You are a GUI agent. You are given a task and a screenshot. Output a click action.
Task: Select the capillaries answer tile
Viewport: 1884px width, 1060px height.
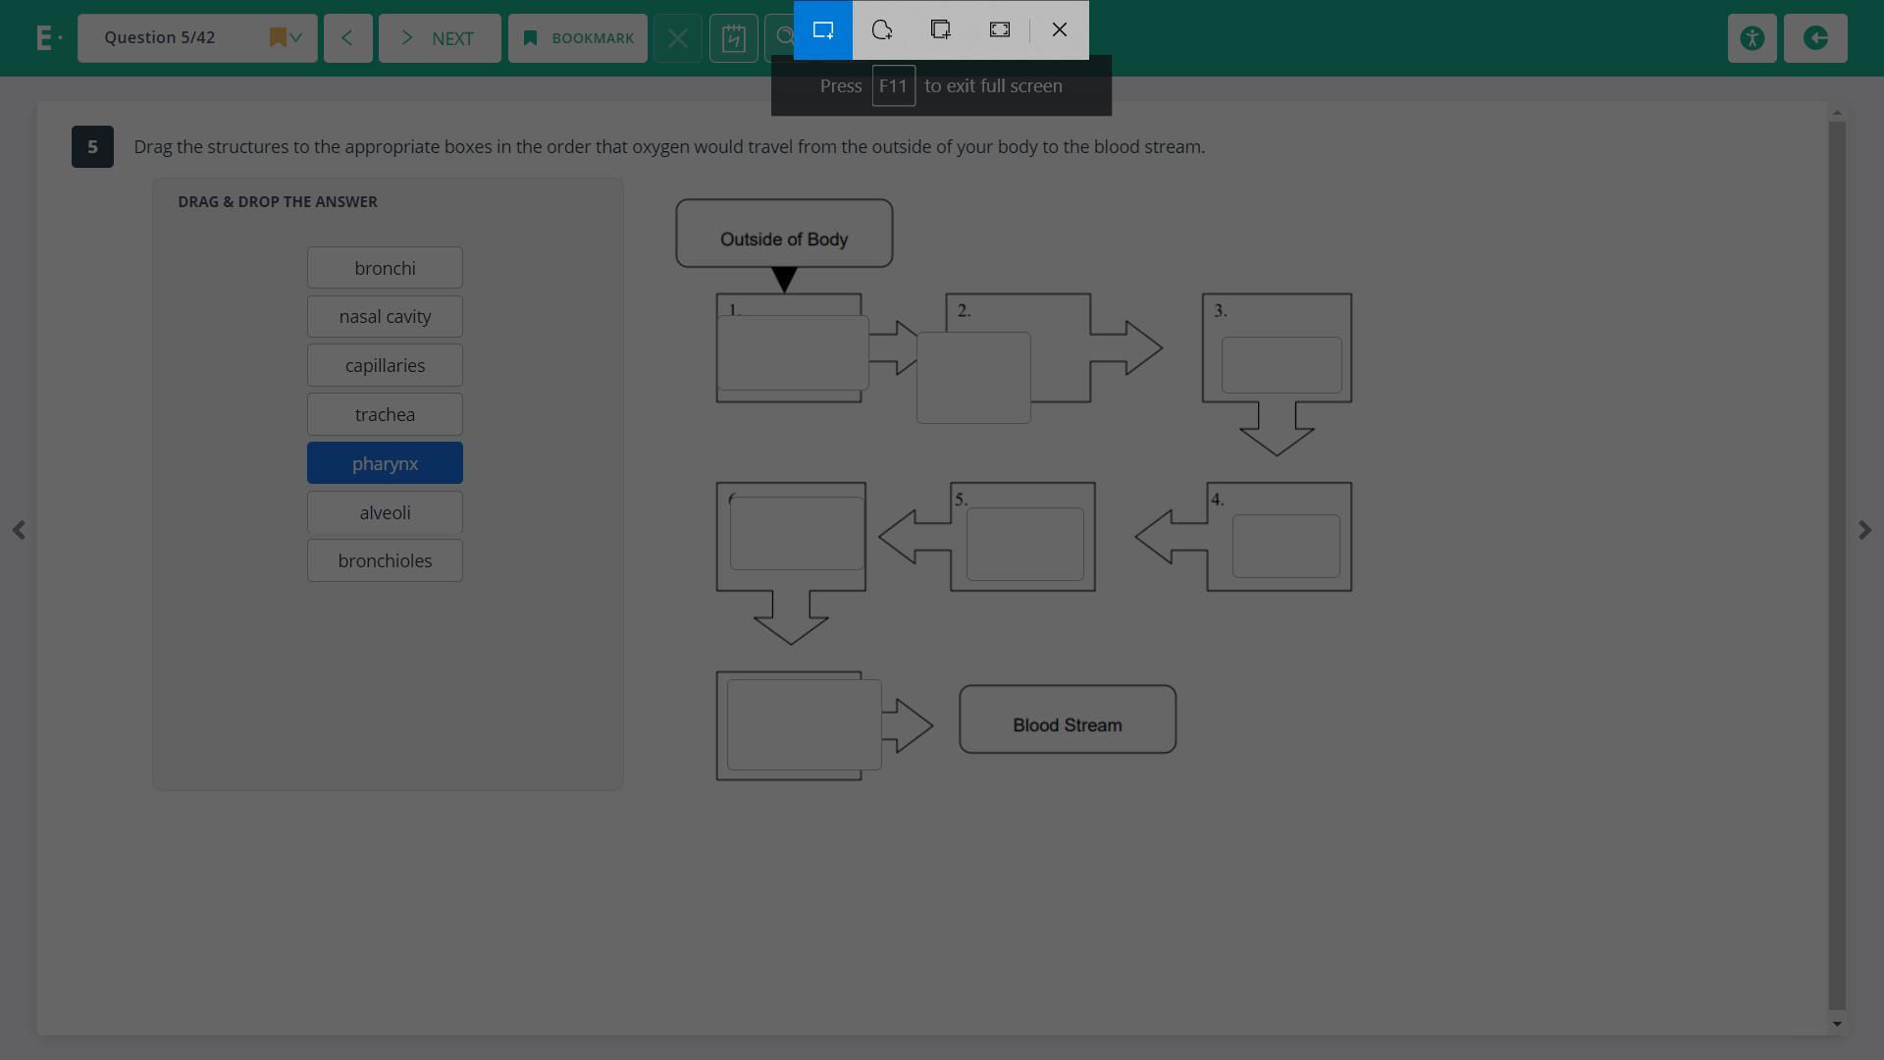click(x=385, y=365)
